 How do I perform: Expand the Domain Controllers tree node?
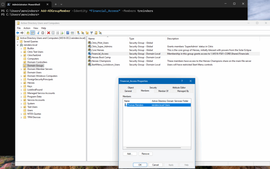21,62
